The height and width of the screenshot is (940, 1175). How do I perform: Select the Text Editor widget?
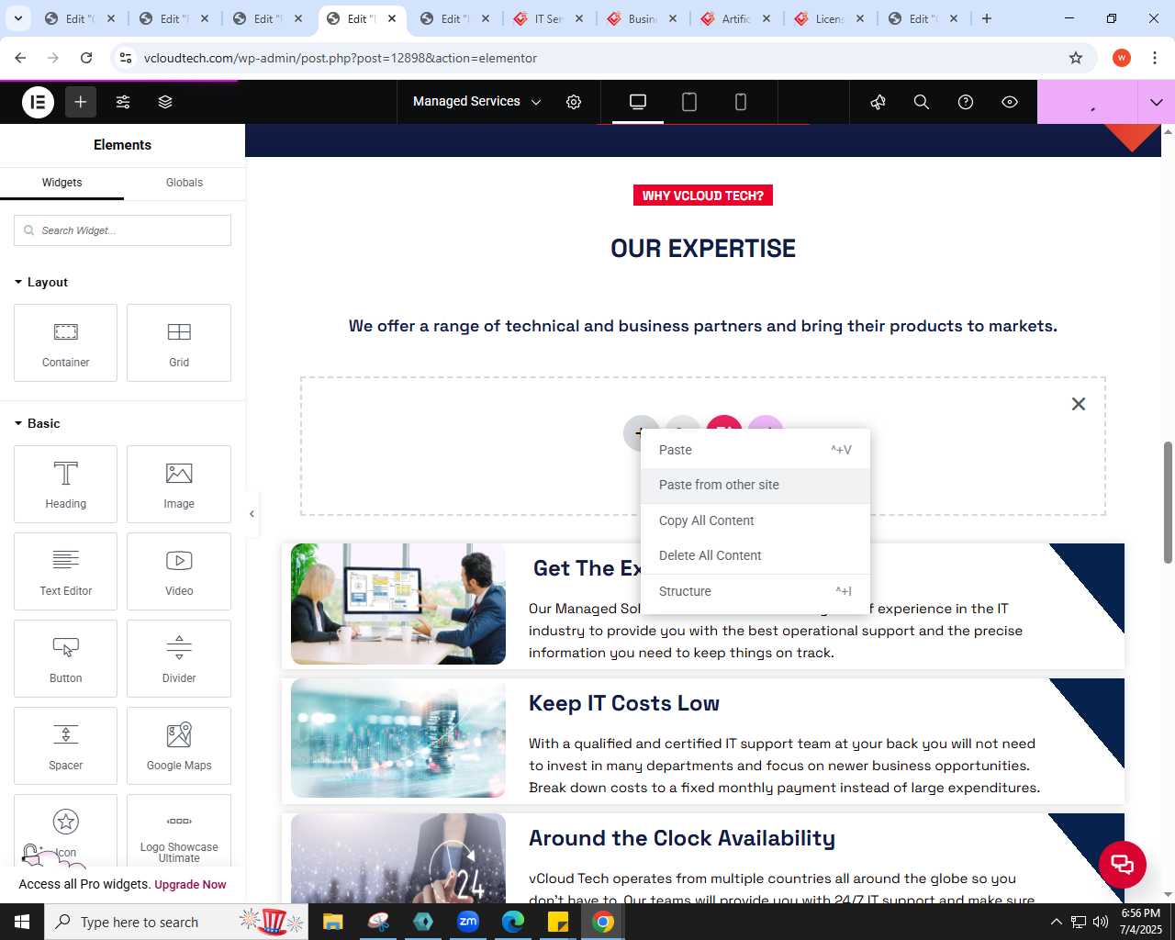pos(66,571)
